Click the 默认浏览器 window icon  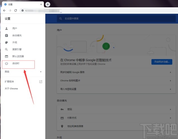coord(7,56)
